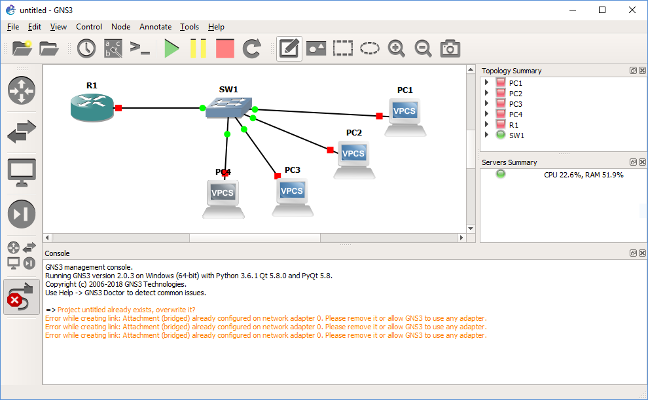Viewport: 648px width, 400px height.
Task: Click 'Project untitled already exists' console message
Action: 126,310
